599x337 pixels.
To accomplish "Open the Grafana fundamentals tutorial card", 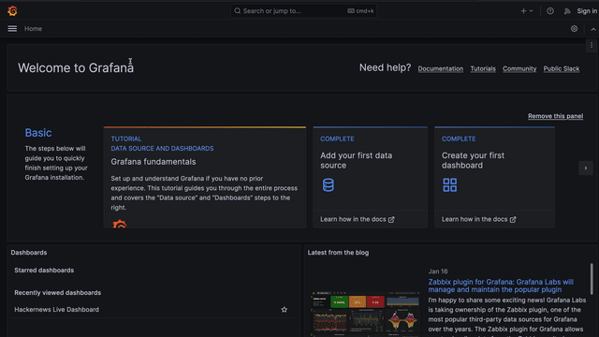I will tap(205, 177).
